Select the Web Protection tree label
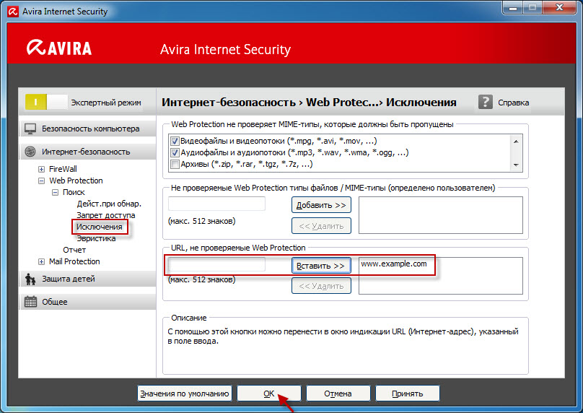Screen dimensions: 583x413 pos(76,181)
